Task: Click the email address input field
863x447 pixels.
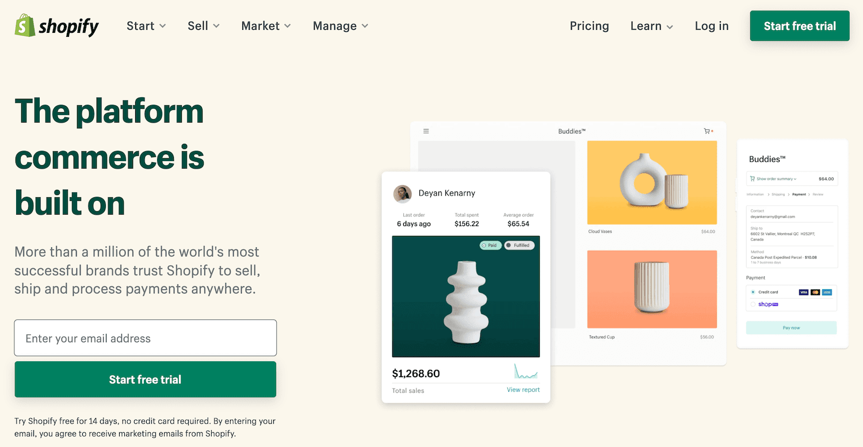Action: (145, 338)
